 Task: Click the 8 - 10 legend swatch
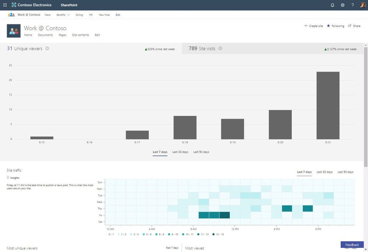click(169, 234)
